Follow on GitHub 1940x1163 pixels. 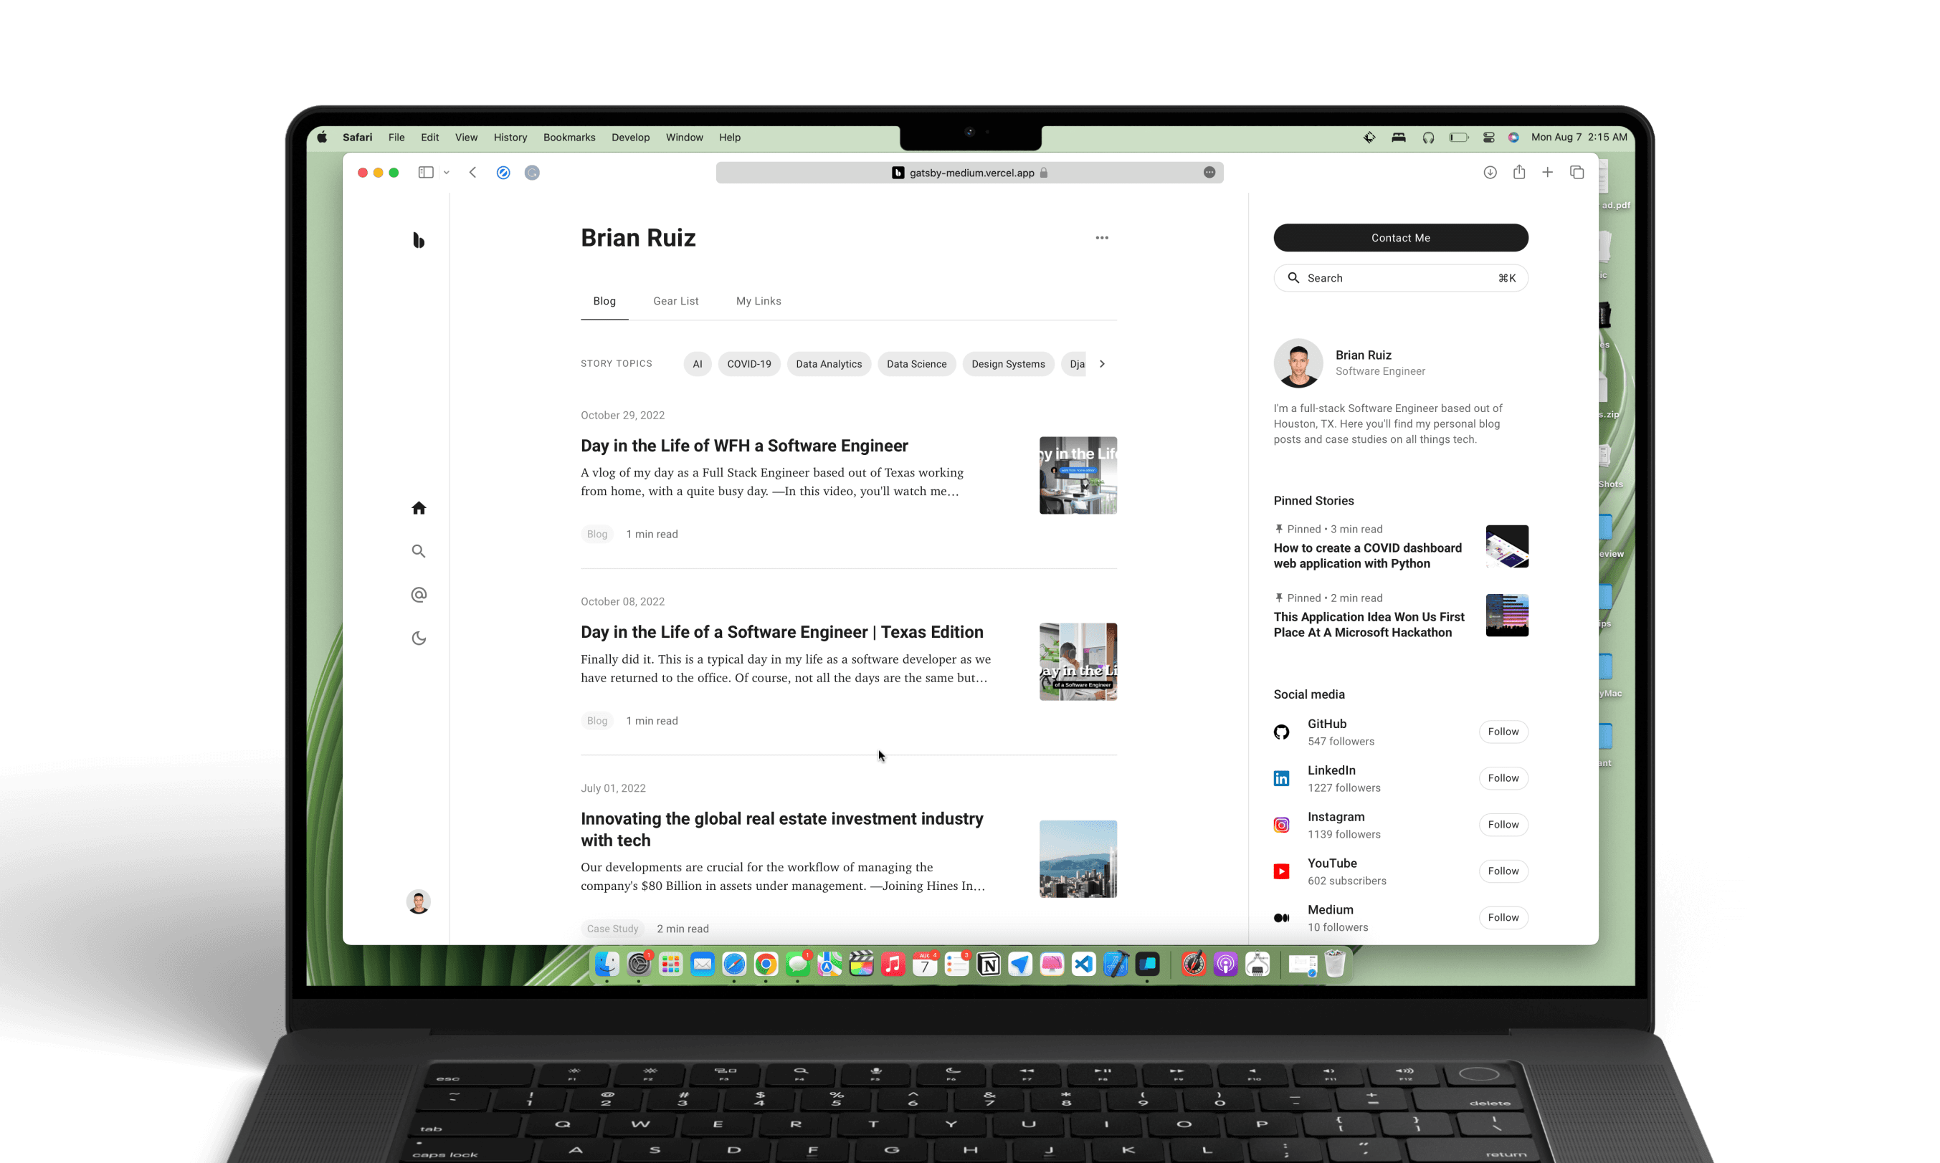point(1503,731)
